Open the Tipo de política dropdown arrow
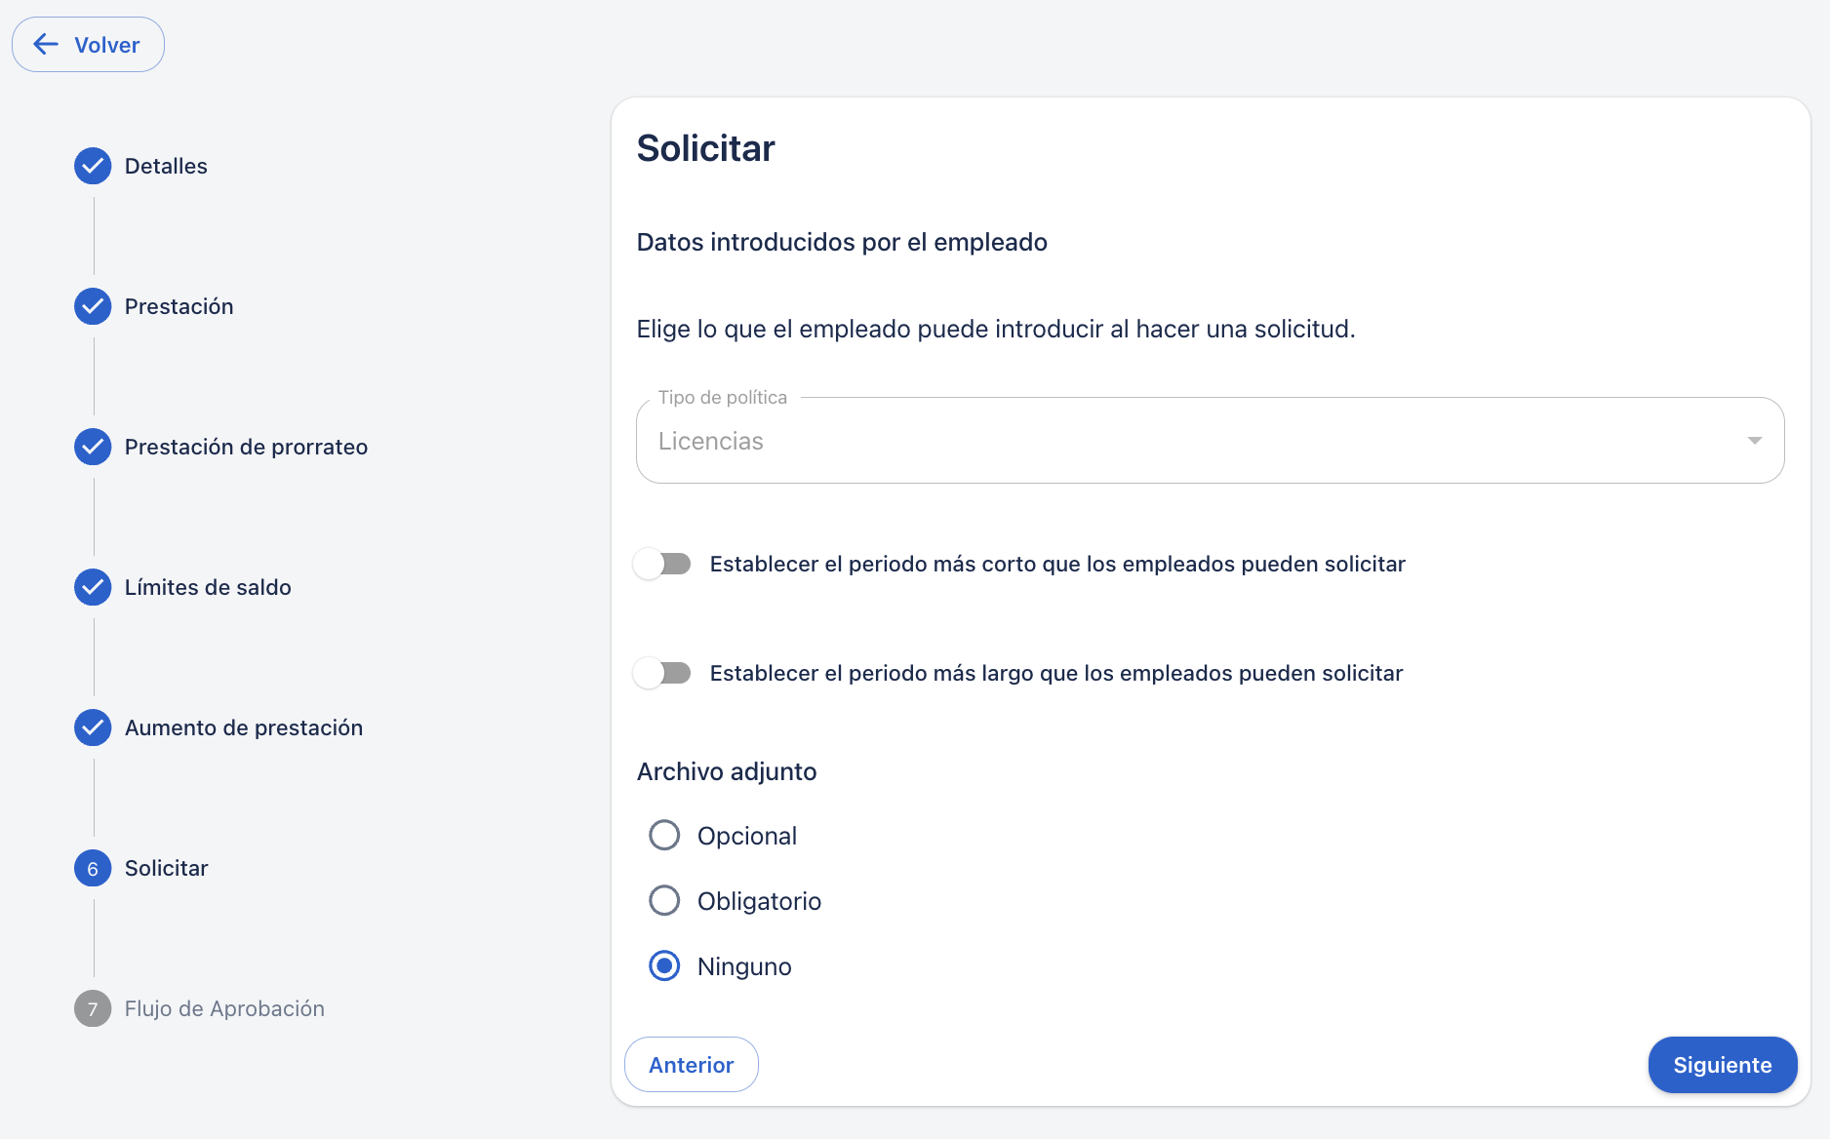This screenshot has width=1830, height=1139. tap(1754, 441)
